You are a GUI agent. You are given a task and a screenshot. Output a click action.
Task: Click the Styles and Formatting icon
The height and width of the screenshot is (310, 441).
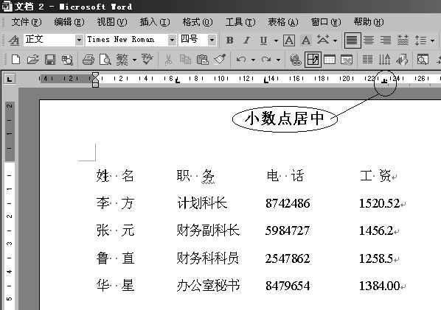(x=13, y=40)
